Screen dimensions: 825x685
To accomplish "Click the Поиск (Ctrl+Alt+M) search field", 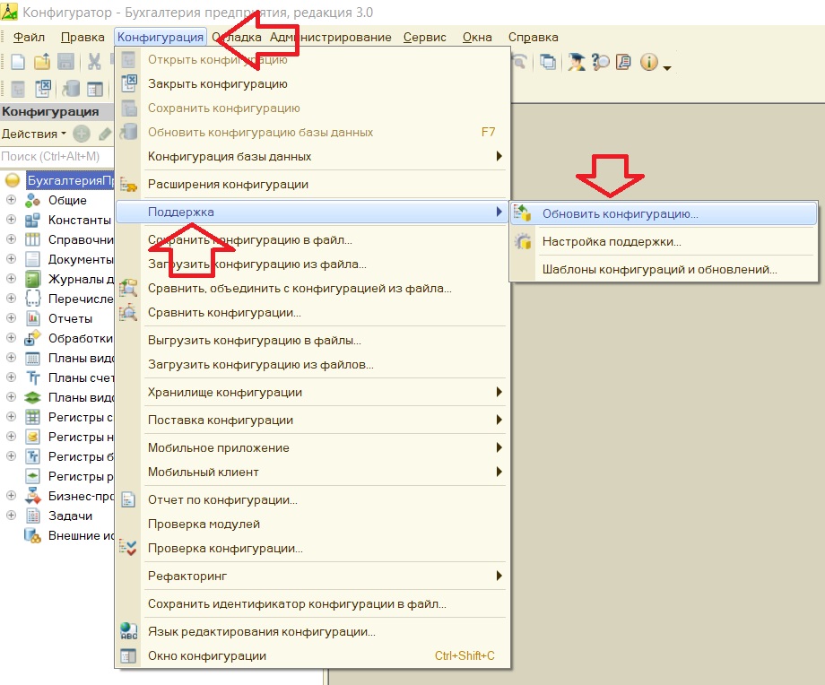I will (56, 156).
